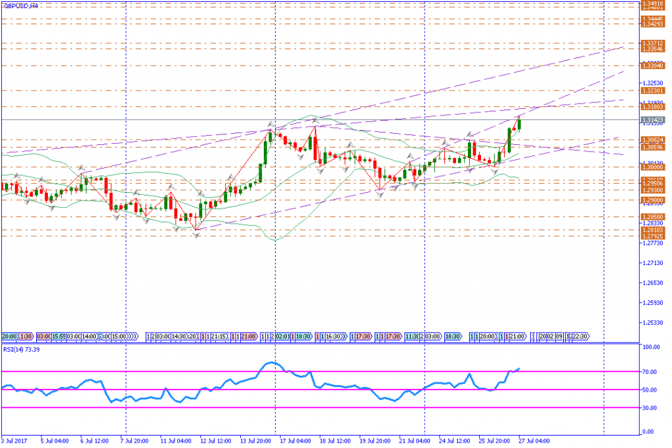Click the 1.27730 price scale value
Image resolution: width=672 pixels, height=448 pixels.
[x=653, y=243]
